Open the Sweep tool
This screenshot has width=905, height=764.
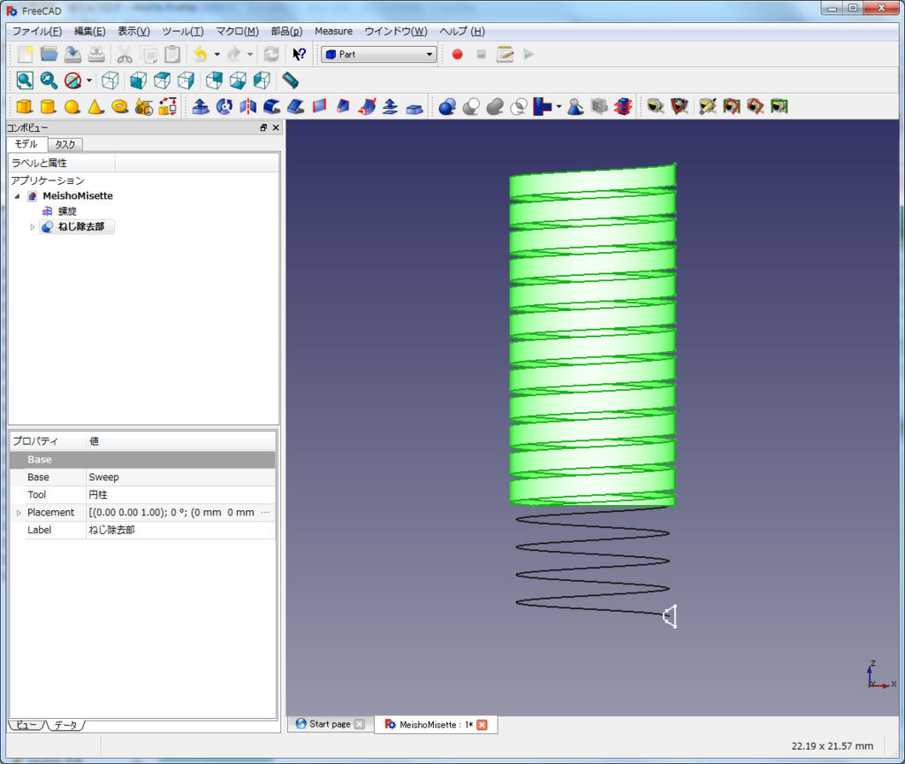click(367, 106)
